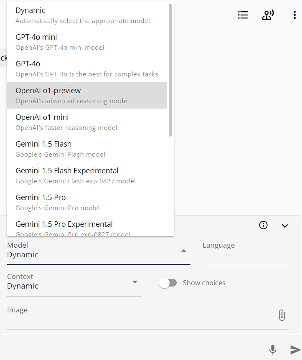302x360 pixels.
Task: Open the conversation list icon
Action: 243,15
